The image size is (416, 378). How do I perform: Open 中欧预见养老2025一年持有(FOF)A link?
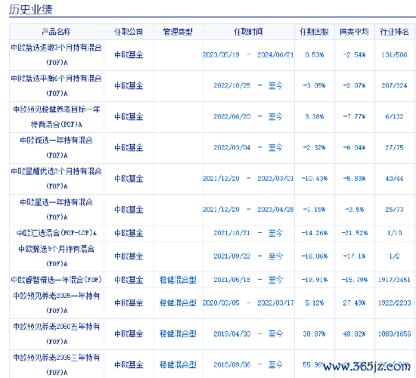tap(57, 302)
